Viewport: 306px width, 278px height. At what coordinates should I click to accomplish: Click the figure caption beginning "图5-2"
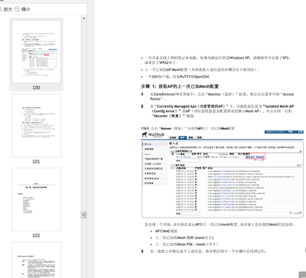click(x=187, y=128)
